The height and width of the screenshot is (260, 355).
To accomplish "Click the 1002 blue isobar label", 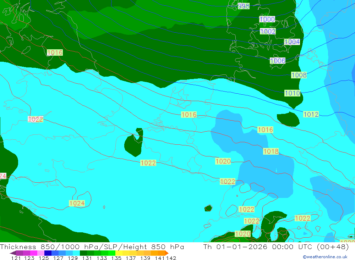I will [268, 31].
